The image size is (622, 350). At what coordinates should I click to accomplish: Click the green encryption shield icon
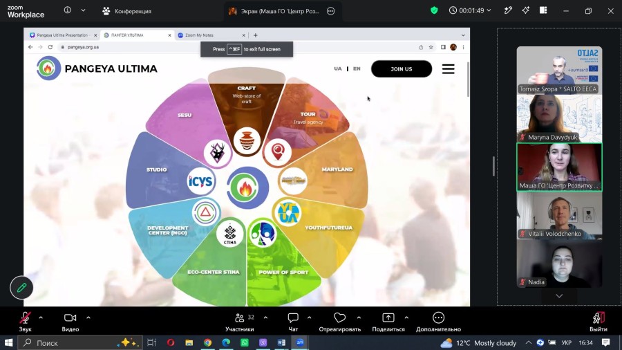434,10
